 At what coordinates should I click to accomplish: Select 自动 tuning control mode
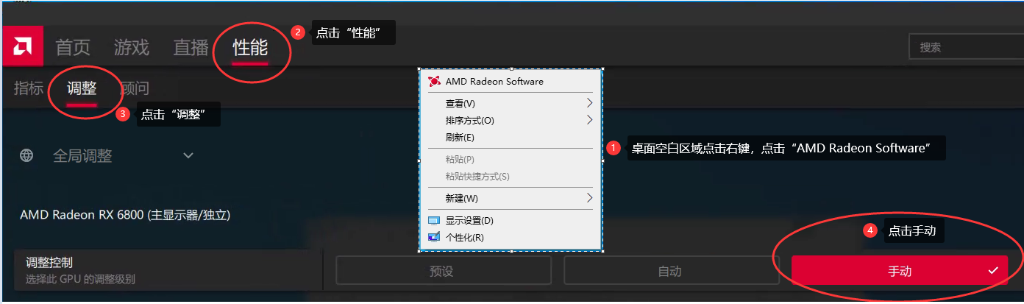[x=669, y=271]
